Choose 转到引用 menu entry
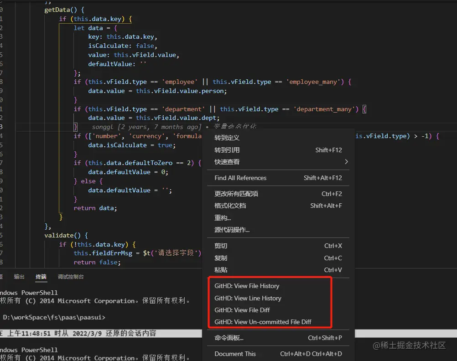The height and width of the screenshot is (361, 457). (278, 150)
